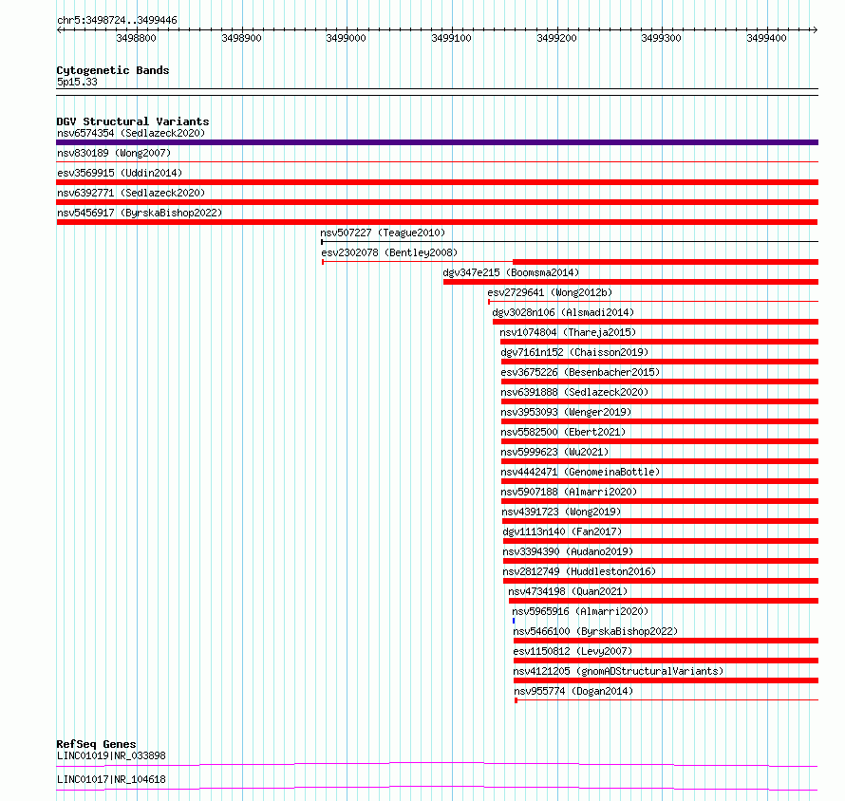Click nsv4391723 (Wong2019) label
This screenshot has width=845, height=801.
click(561, 512)
